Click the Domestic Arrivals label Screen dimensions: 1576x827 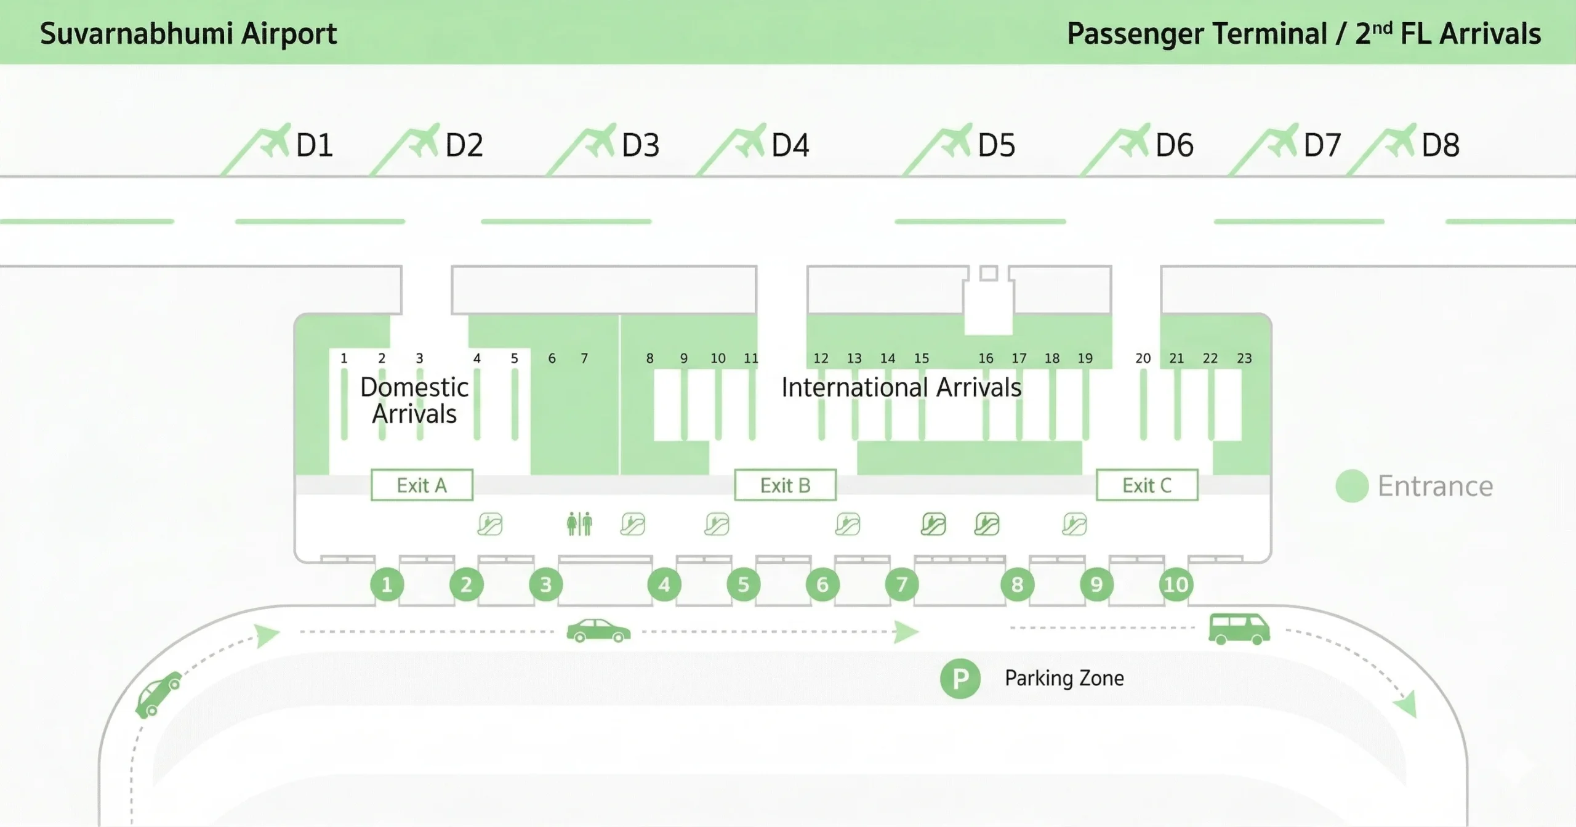click(414, 400)
